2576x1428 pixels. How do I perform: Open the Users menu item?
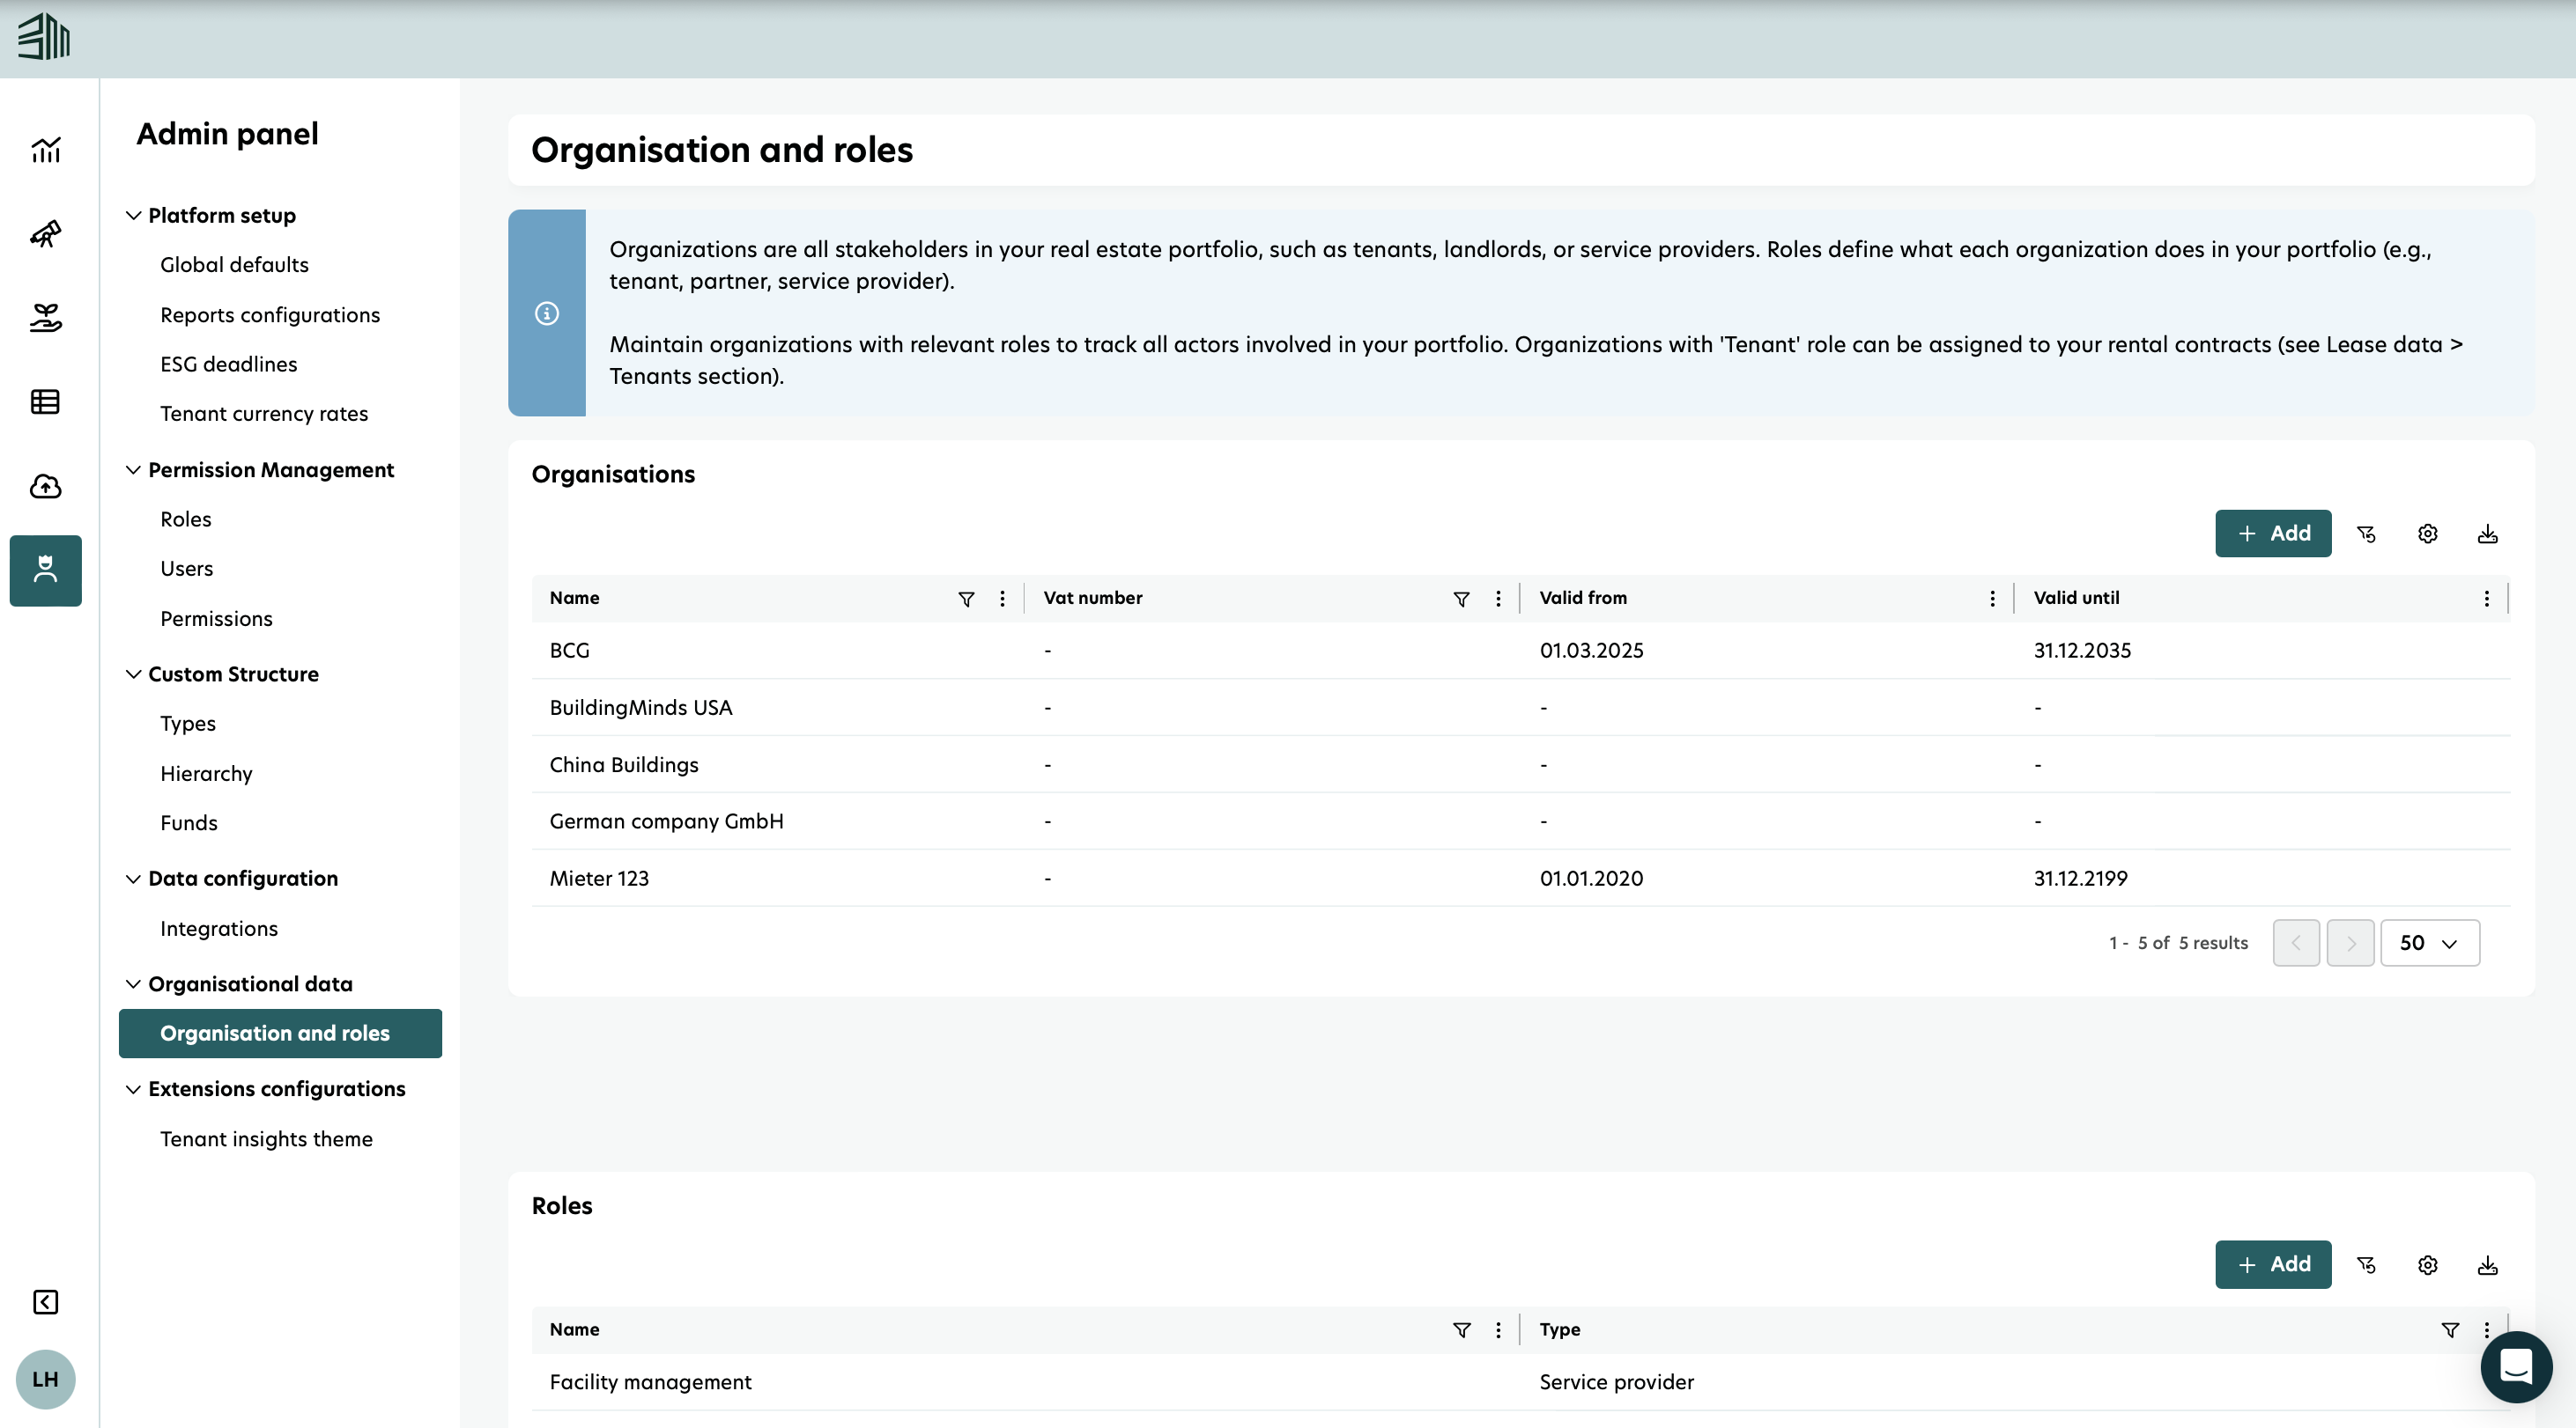pyautogui.click(x=186, y=569)
